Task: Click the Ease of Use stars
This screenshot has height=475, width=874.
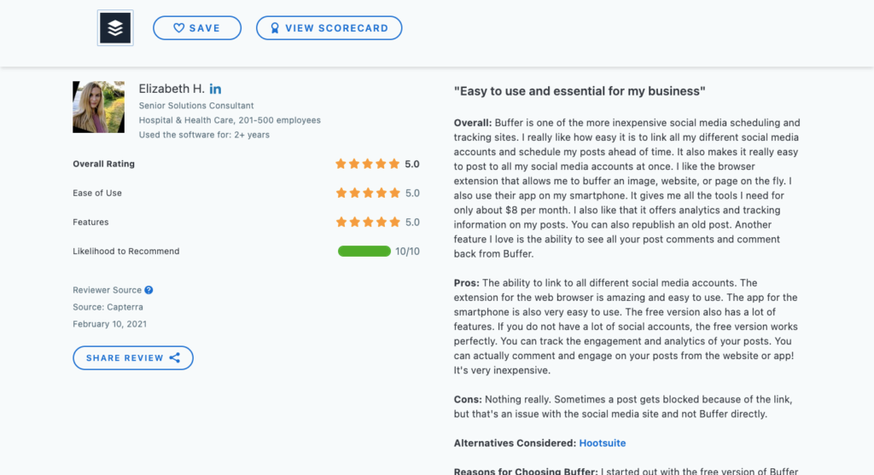Action: click(368, 193)
